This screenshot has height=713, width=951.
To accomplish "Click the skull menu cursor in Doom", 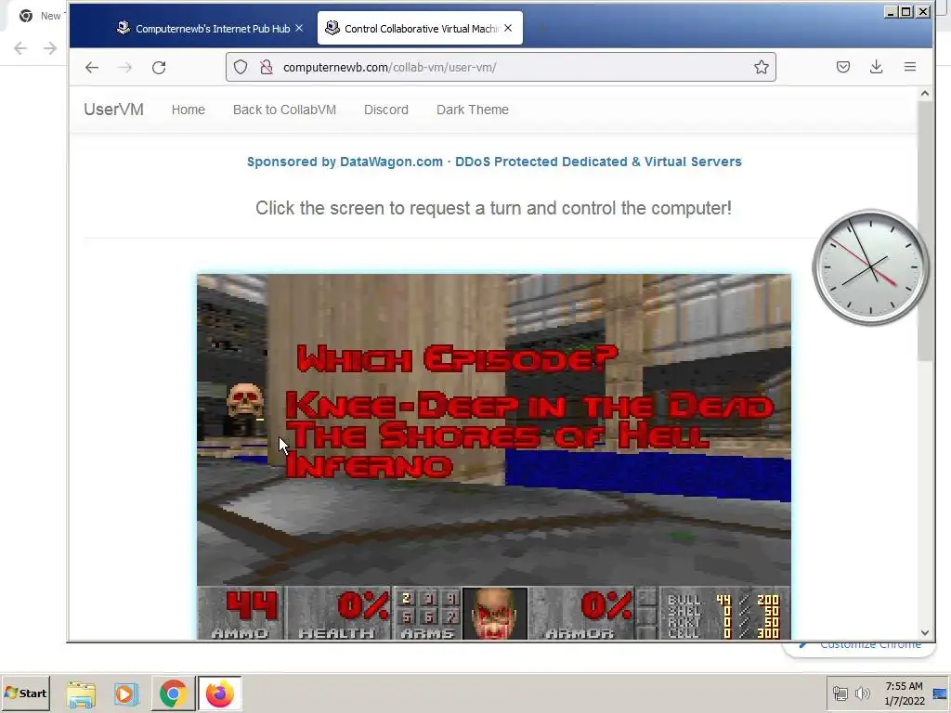I will [x=245, y=400].
